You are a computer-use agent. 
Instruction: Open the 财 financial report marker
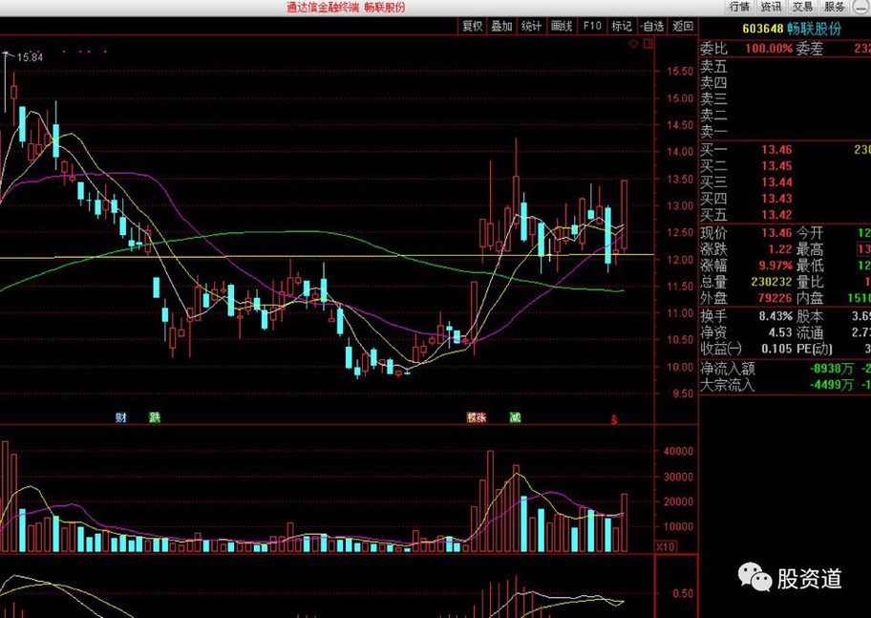click(121, 417)
